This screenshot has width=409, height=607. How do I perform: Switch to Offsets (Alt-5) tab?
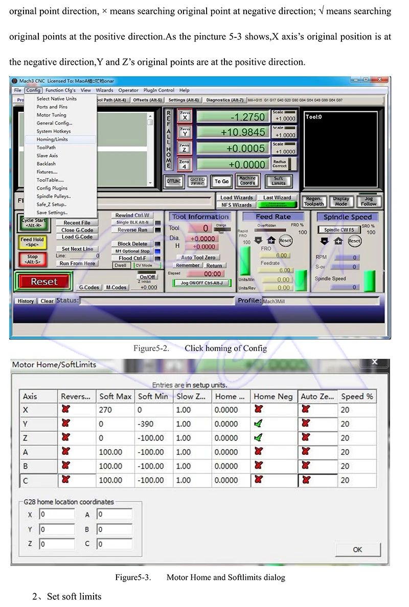pos(147,100)
